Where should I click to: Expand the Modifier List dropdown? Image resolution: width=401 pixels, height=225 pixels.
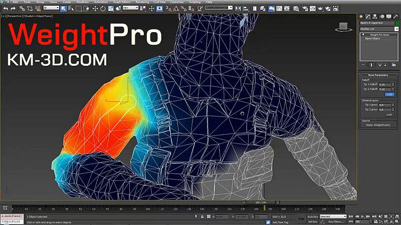(x=379, y=29)
